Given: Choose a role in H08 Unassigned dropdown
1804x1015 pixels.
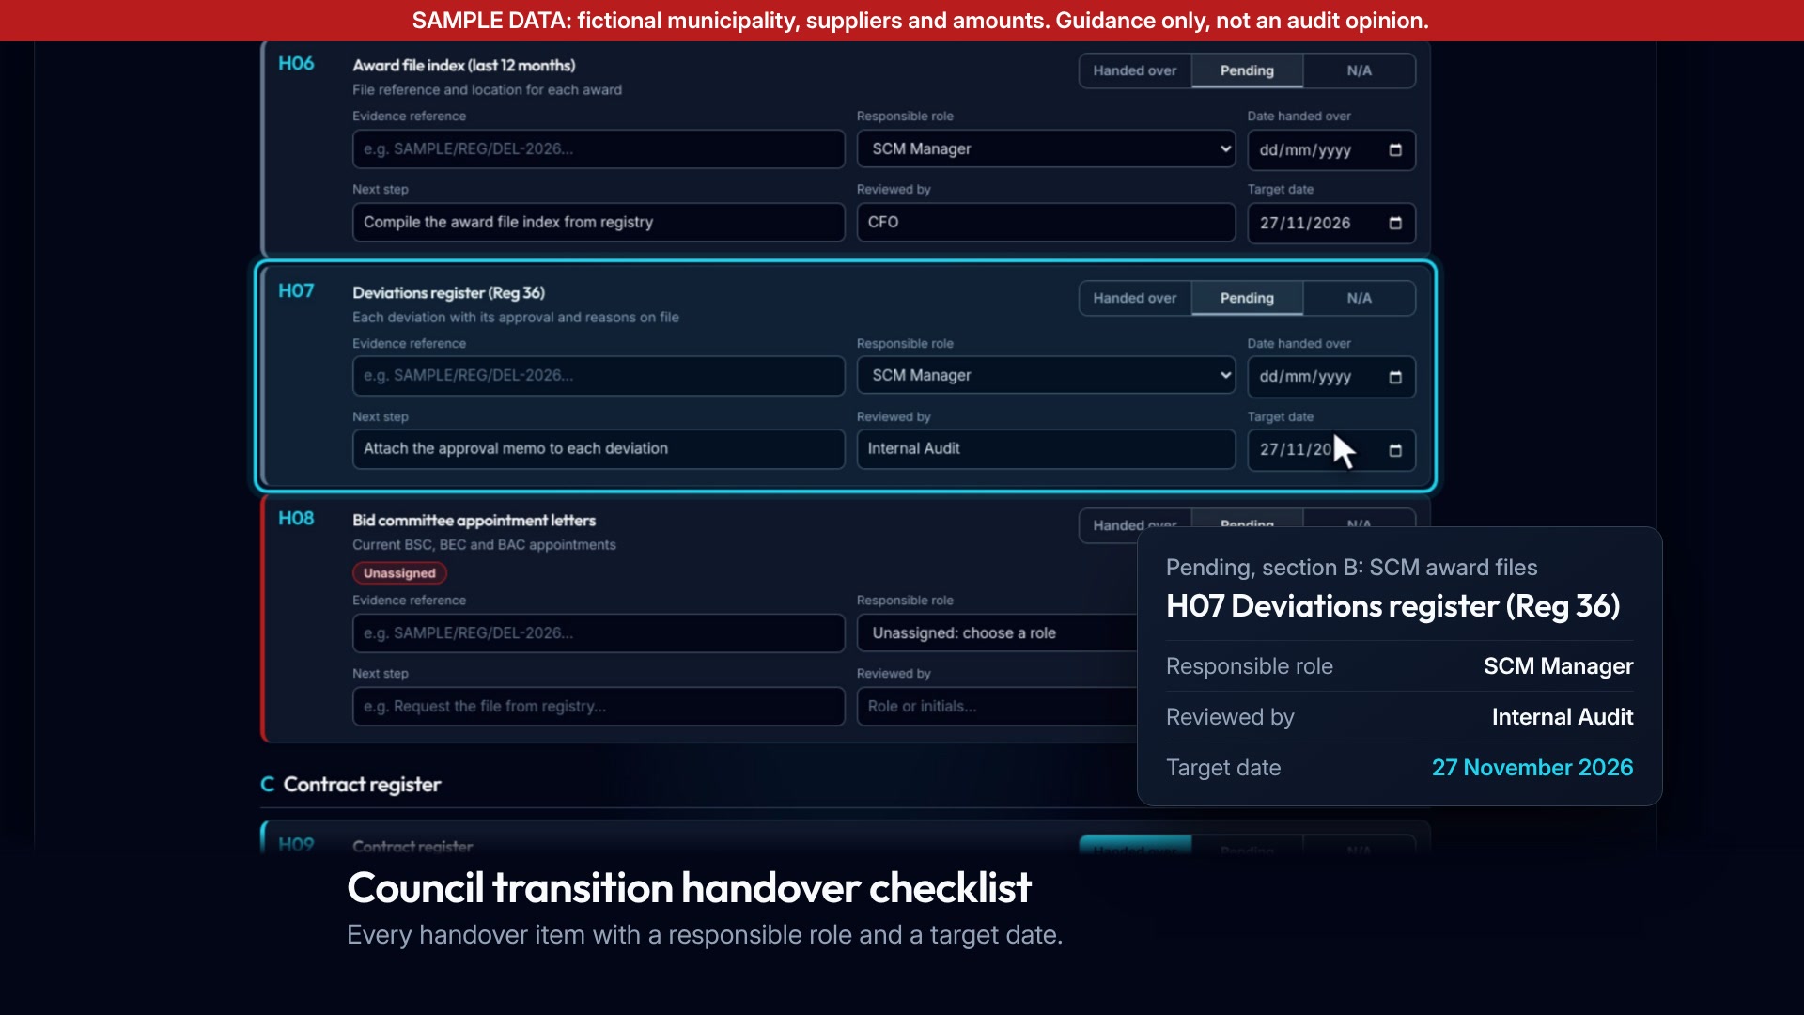Looking at the screenshot, I should (998, 633).
